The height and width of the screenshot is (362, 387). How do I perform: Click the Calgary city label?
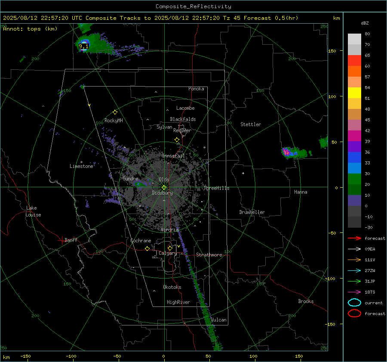168,253
